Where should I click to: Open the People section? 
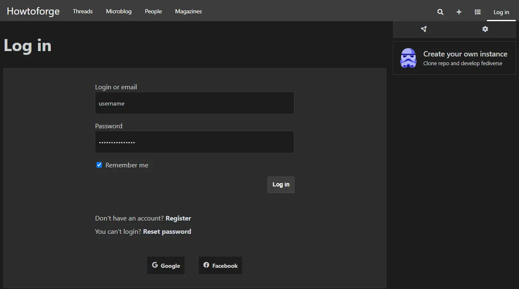[153, 11]
